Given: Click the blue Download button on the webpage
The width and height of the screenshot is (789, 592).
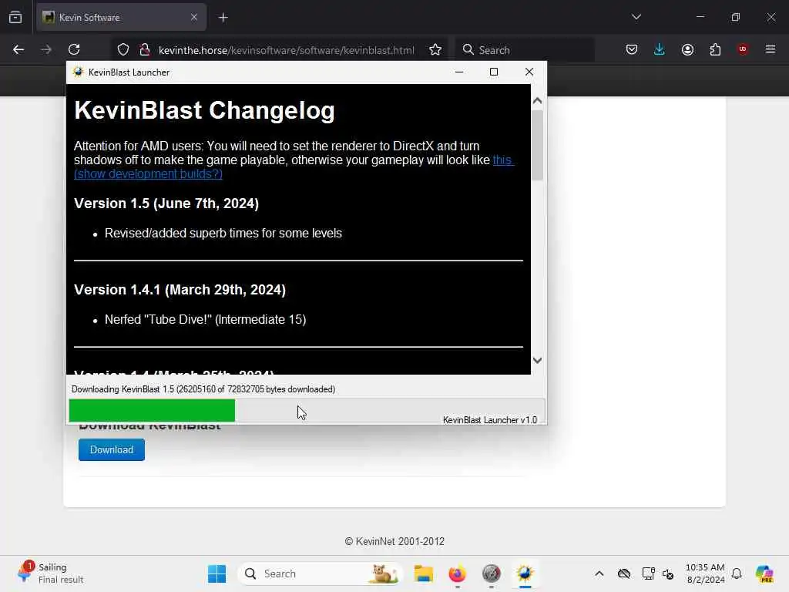Looking at the screenshot, I should [x=112, y=449].
